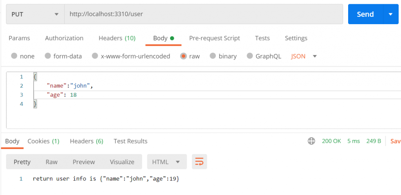Click the blue Send button
Viewport: 401px width, 195px height.
pyautogui.click(x=365, y=14)
